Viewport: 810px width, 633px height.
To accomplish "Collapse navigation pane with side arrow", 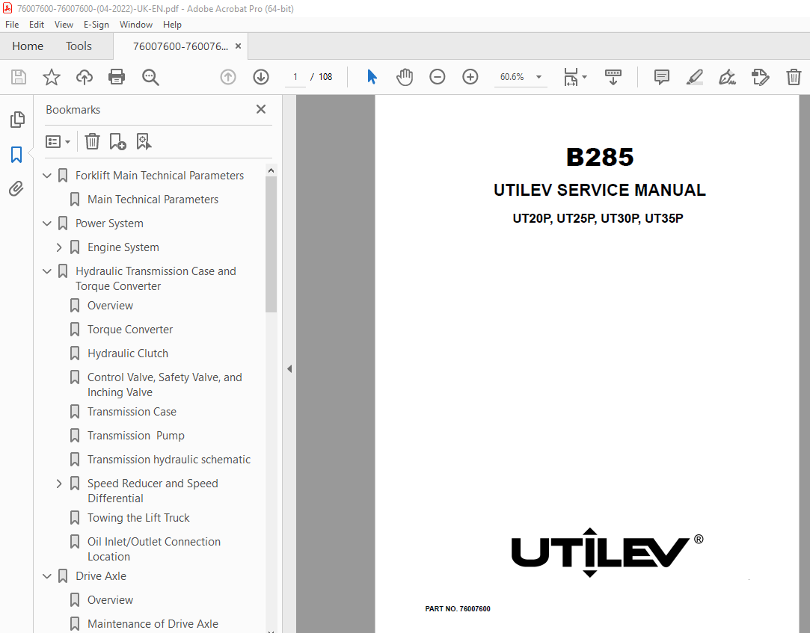I will (x=289, y=368).
